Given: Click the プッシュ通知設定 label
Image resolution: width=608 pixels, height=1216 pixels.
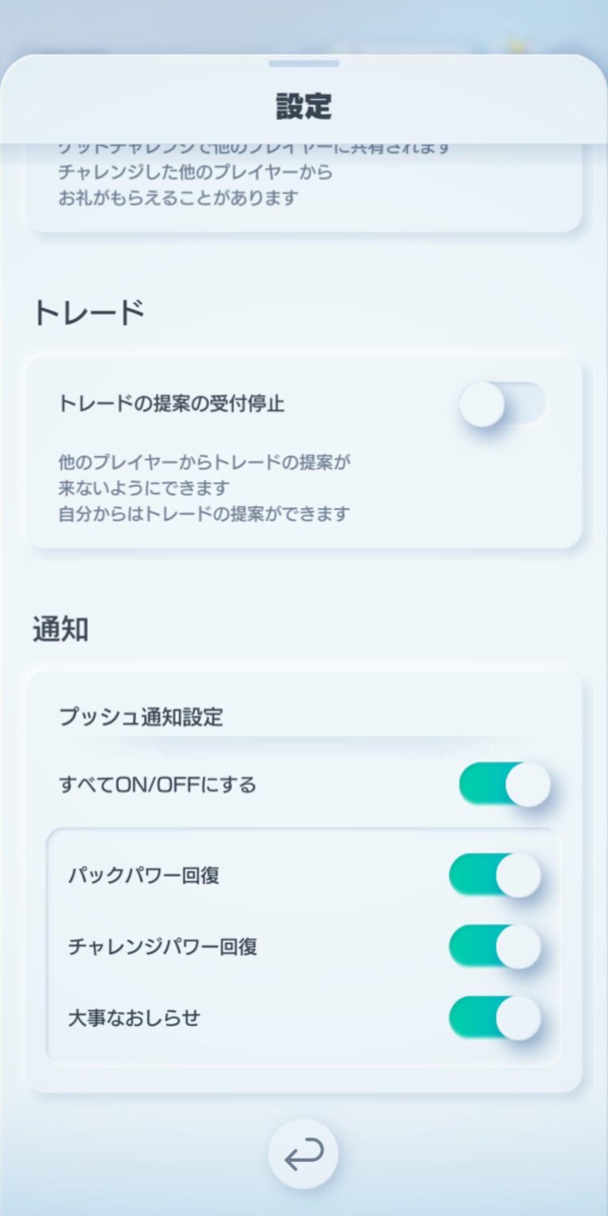Looking at the screenshot, I should click(141, 717).
